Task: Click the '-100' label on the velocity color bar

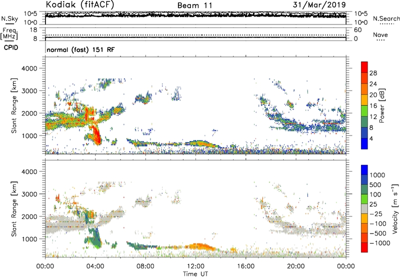Action: click(x=377, y=223)
